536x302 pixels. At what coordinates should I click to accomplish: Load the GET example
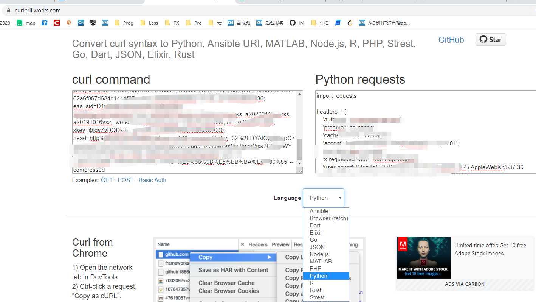pos(107,180)
